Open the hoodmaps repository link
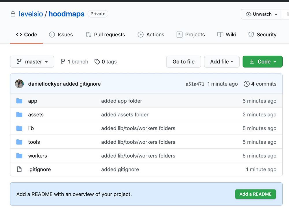This screenshot has height=215, width=289. (66, 14)
